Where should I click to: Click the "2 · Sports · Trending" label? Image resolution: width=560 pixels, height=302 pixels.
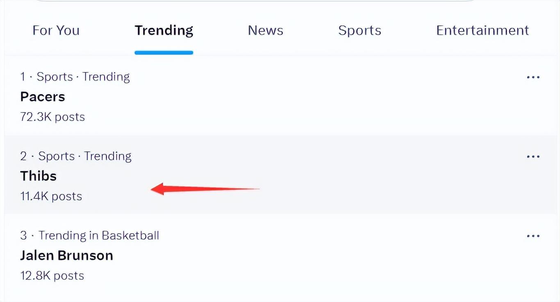tap(76, 156)
